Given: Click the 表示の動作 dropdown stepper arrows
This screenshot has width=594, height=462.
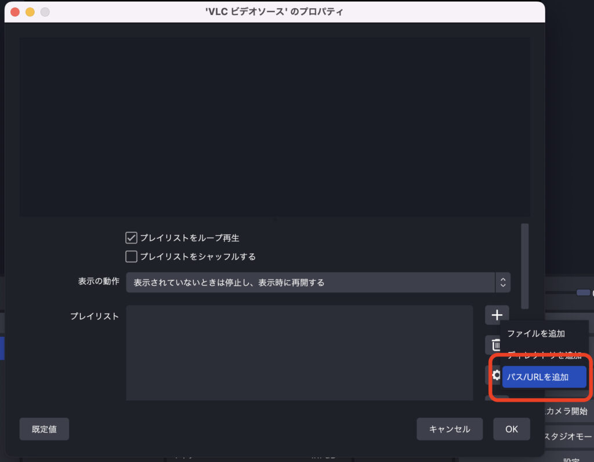Looking at the screenshot, I should 503,282.
